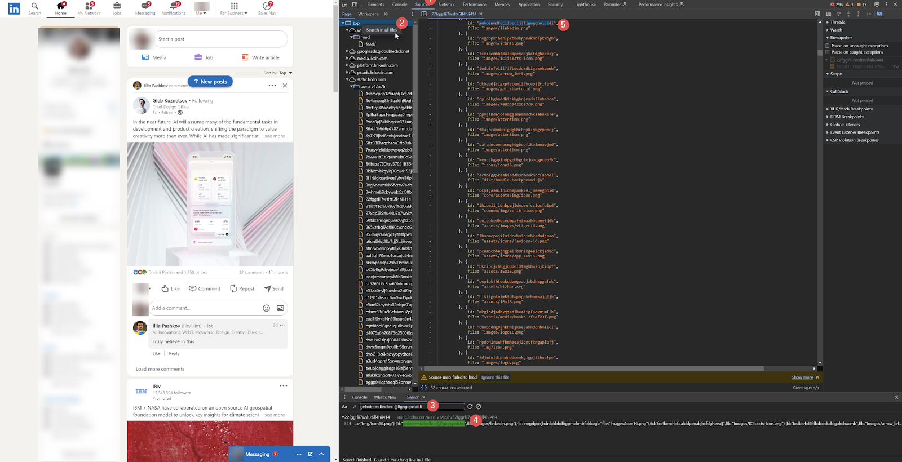This screenshot has height=462, width=902.
Task: Switch to the Network tab
Action: point(446,5)
